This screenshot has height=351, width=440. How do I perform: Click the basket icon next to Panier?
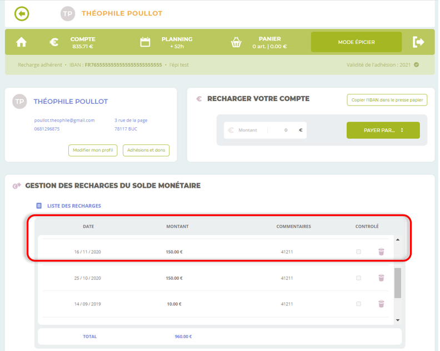coord(236,42)
